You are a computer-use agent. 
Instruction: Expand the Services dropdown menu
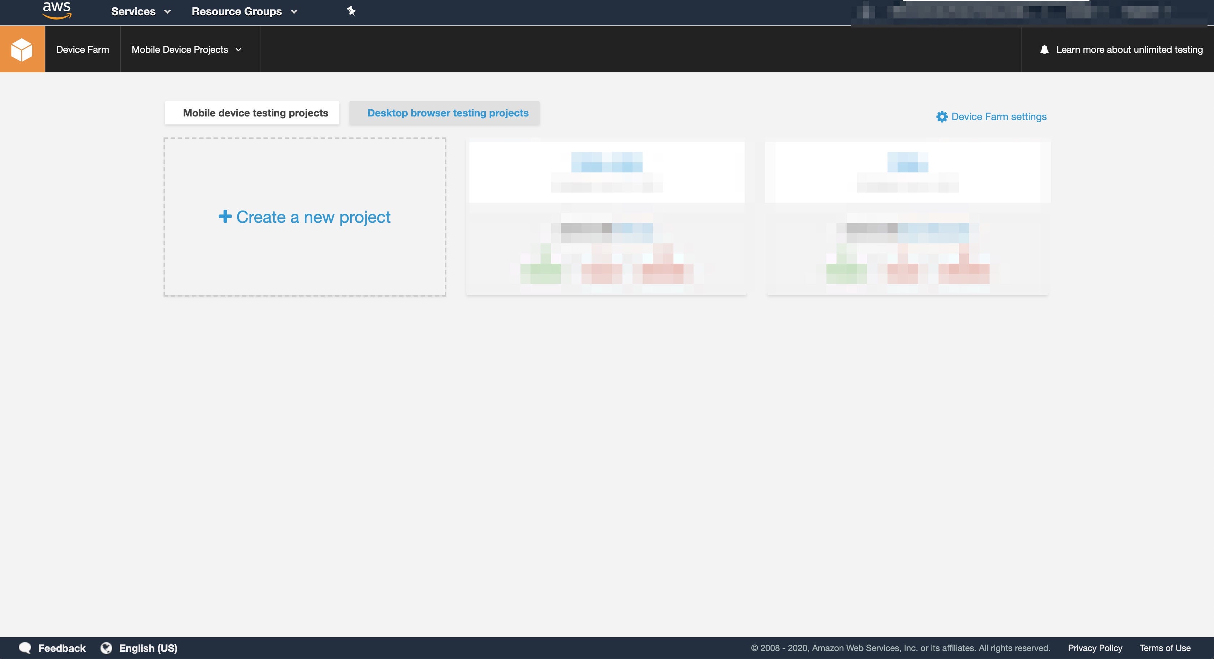140,11
